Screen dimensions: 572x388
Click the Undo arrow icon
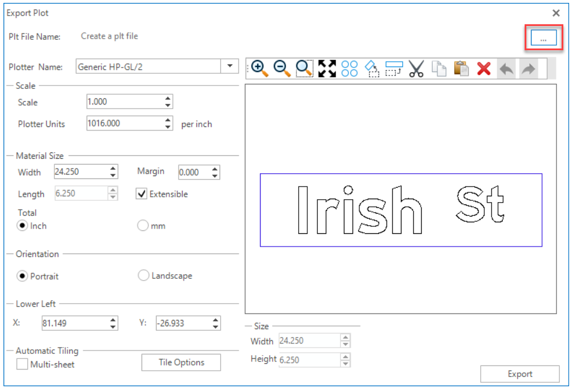pos(507,68)
